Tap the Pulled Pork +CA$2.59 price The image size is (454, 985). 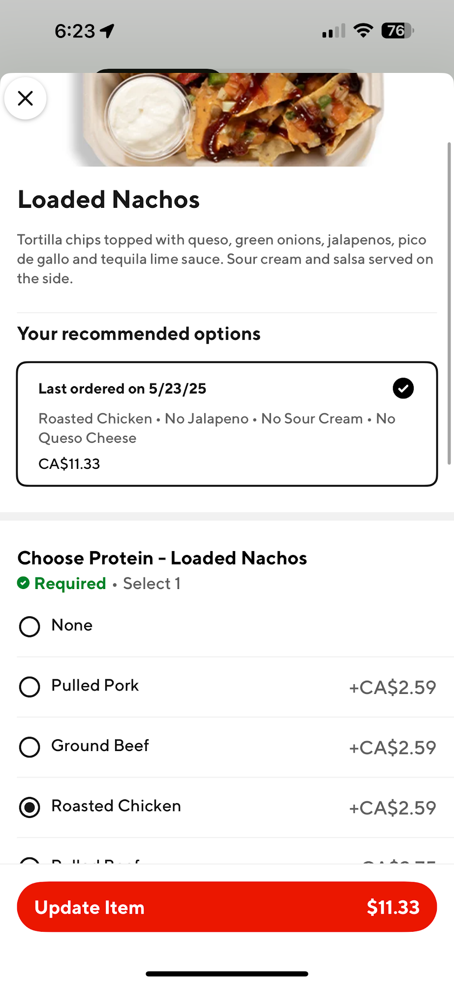click(x=393, y=687)
